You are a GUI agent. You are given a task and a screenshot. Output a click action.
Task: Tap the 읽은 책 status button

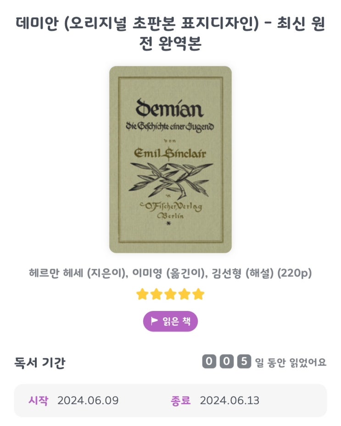(x=171, y=321)
